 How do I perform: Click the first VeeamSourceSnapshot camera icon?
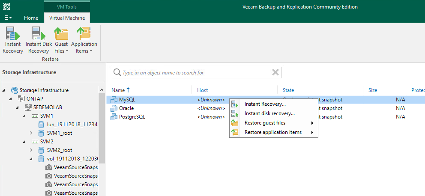(x=49, y=167)
